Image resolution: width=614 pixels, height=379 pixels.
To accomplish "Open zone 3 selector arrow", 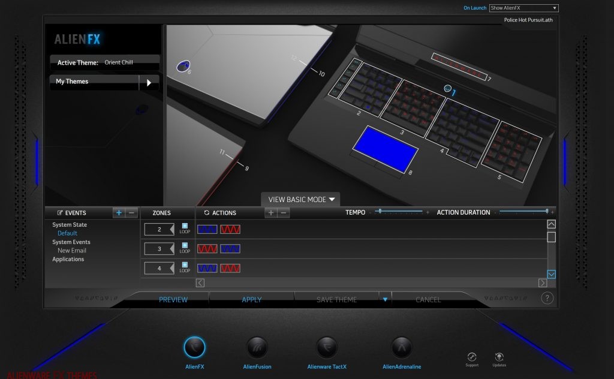I will point(171,249).
